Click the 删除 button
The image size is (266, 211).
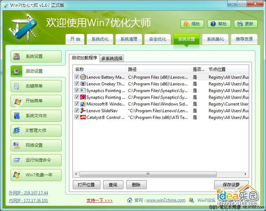coord(136,185)
